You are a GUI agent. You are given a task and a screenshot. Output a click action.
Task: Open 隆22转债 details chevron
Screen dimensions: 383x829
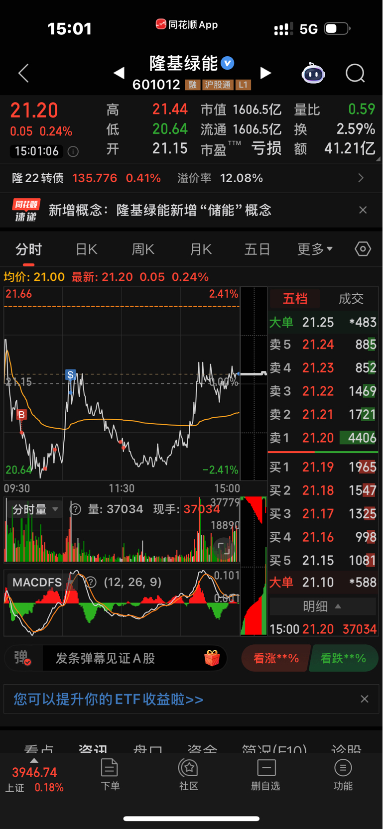(361, 178)
